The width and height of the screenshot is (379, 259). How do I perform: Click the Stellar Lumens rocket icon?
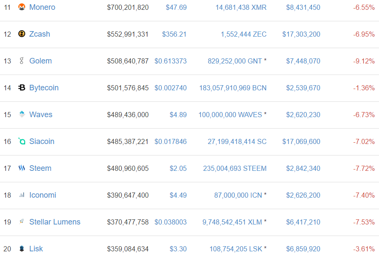pyautogui.click(x=22, y=222)
